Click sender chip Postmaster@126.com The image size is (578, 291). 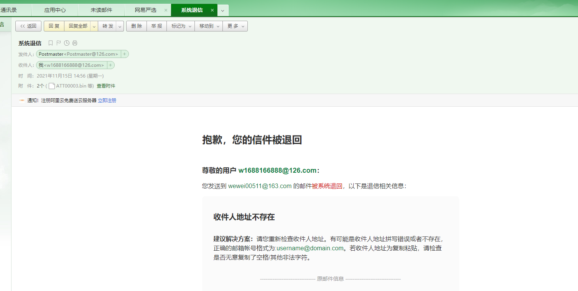click(78, 54)
